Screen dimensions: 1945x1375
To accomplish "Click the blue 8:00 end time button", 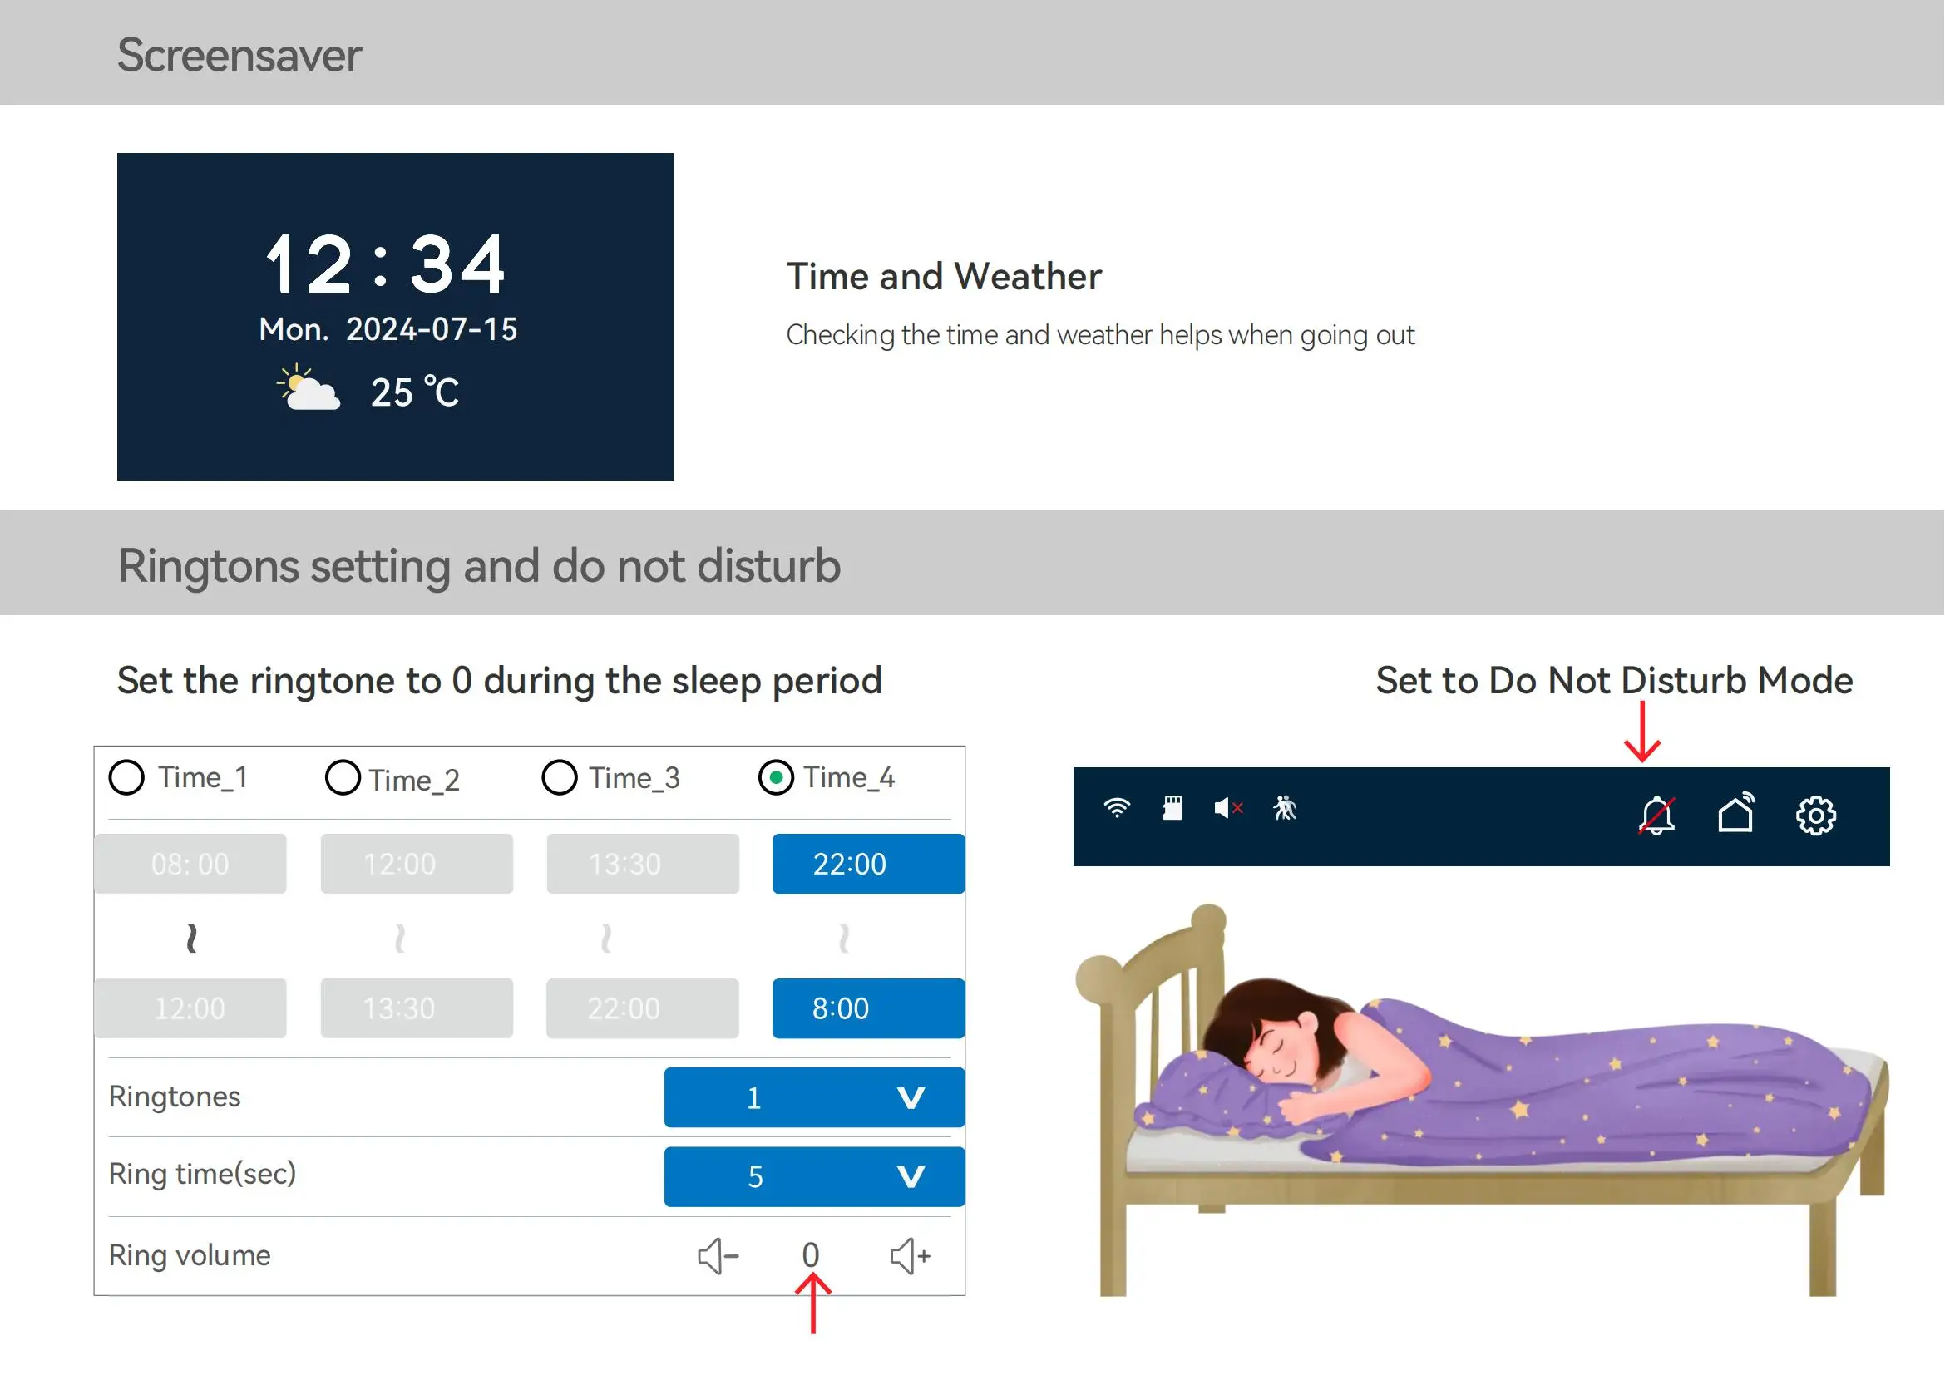I will (x=868, y=1009).
